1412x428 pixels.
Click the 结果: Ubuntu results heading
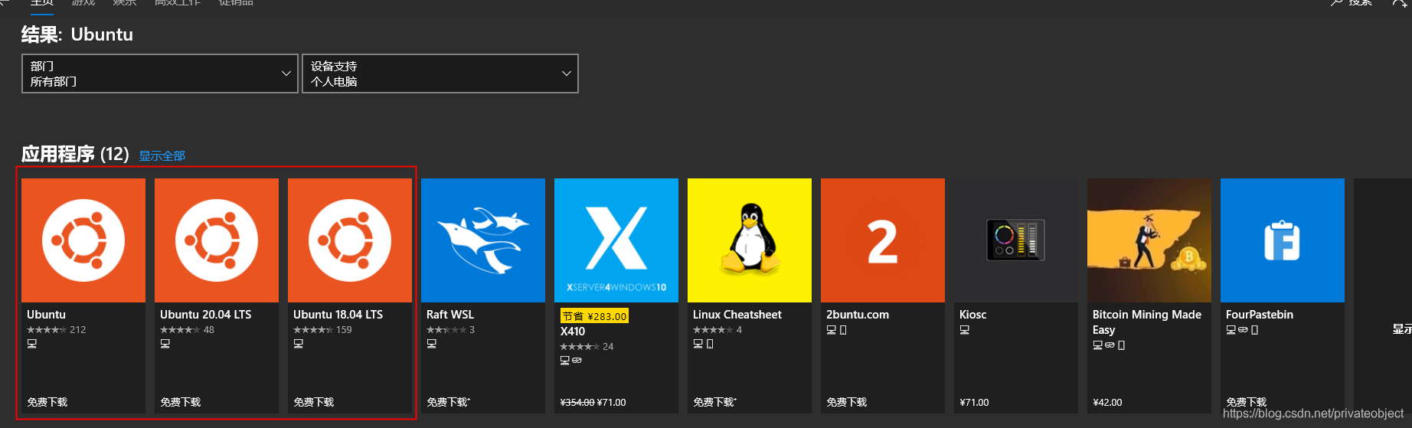pos(77,34)
